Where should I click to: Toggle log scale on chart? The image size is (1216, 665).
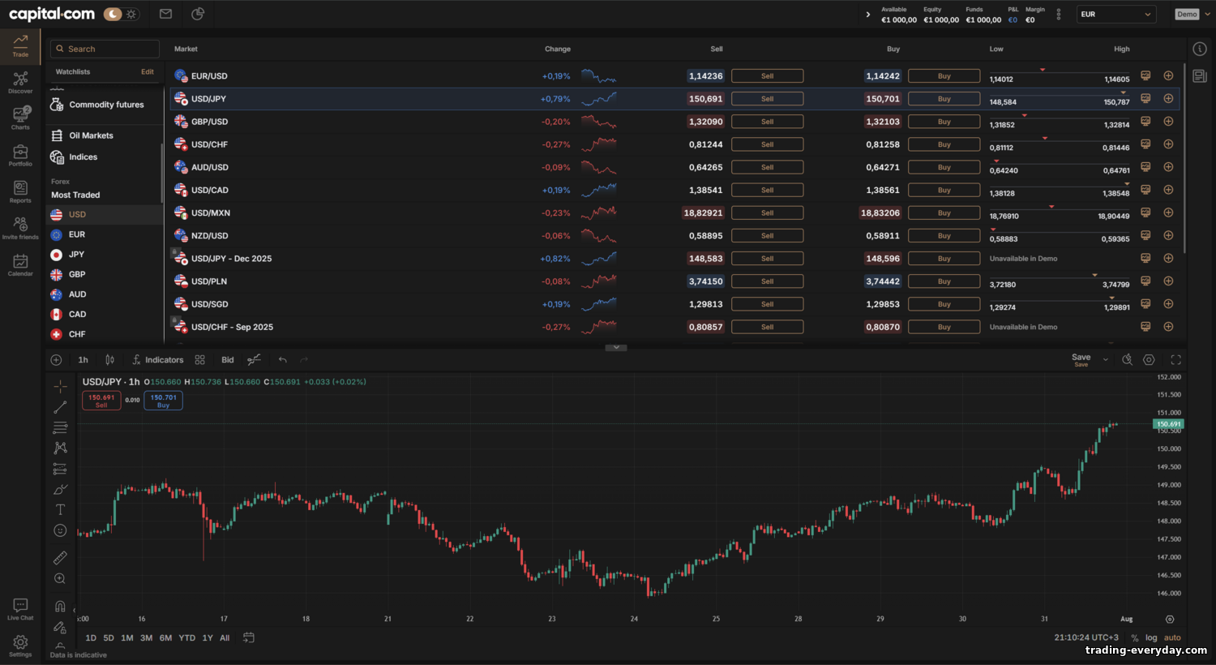point(1151,637)
